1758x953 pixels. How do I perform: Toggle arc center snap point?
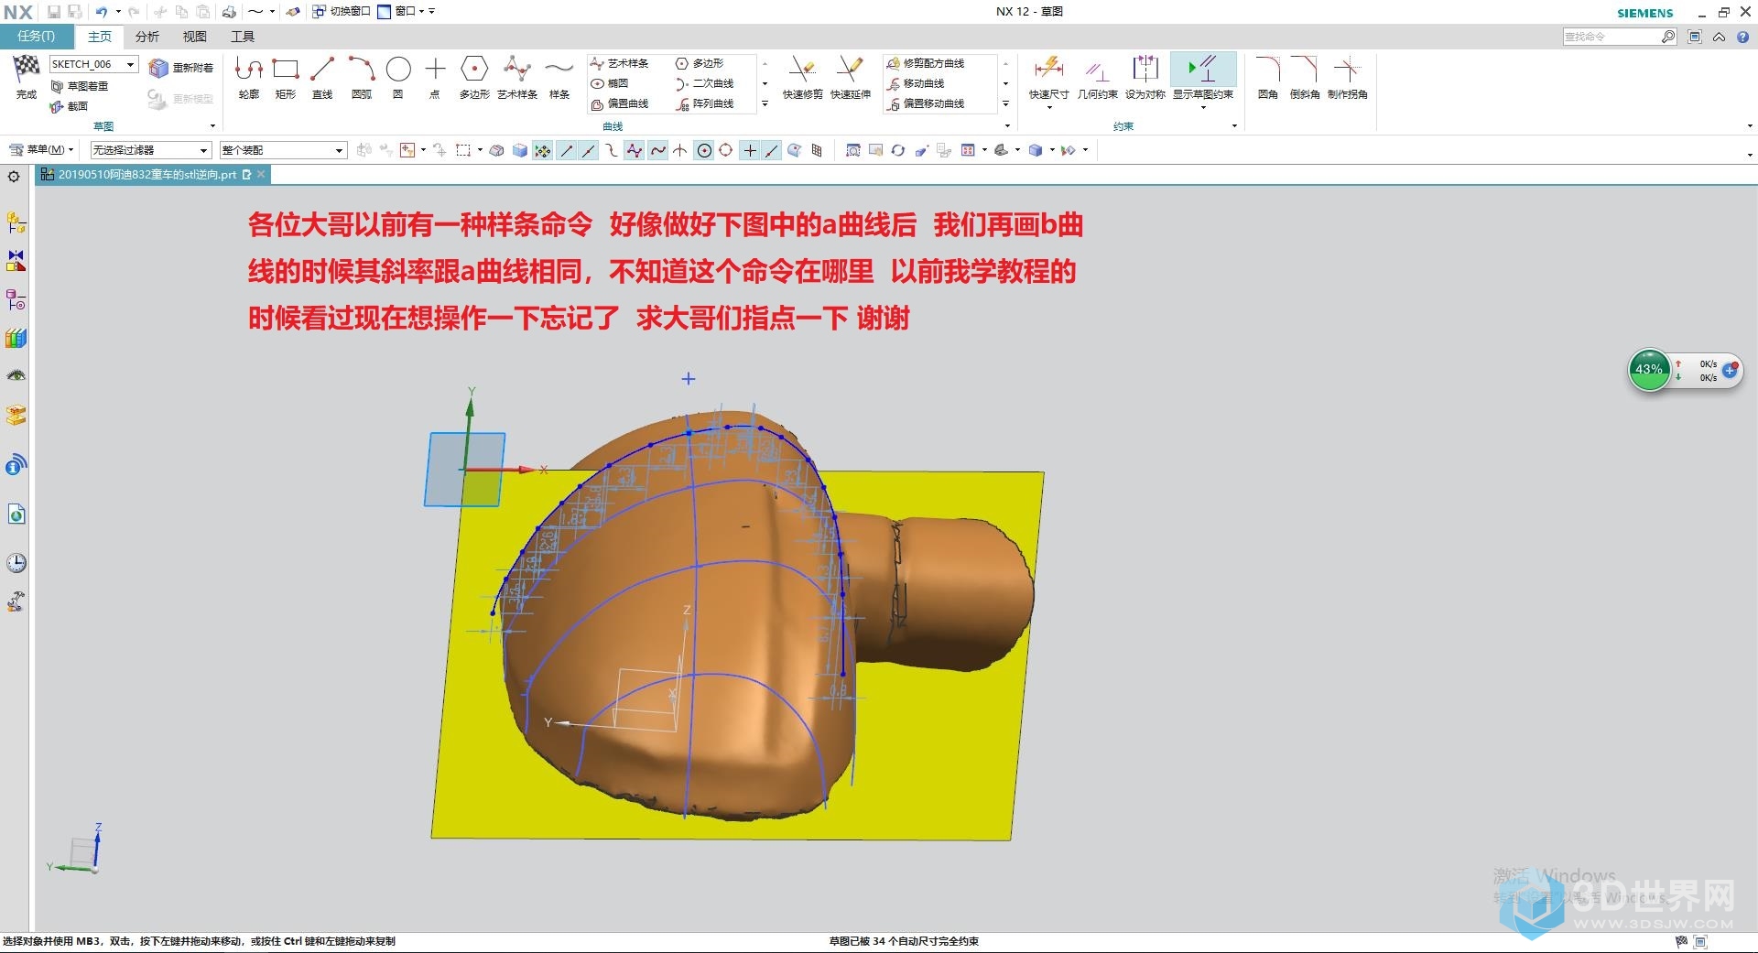[704, 151]
